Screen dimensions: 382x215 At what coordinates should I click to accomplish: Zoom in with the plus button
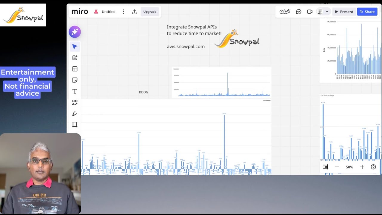(362, 167)
